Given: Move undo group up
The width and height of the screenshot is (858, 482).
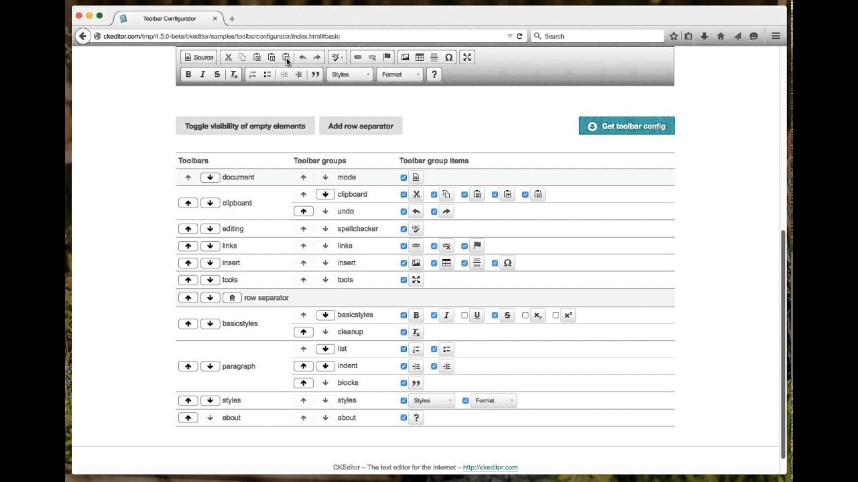Looking at the screenshot, I should [303, 212].
